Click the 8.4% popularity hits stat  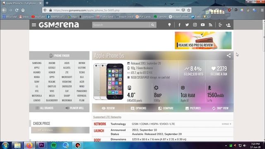[194, 71]
